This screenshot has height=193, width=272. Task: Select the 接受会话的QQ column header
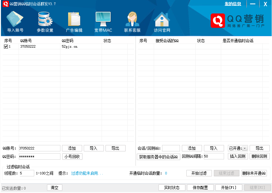point(167,41)
